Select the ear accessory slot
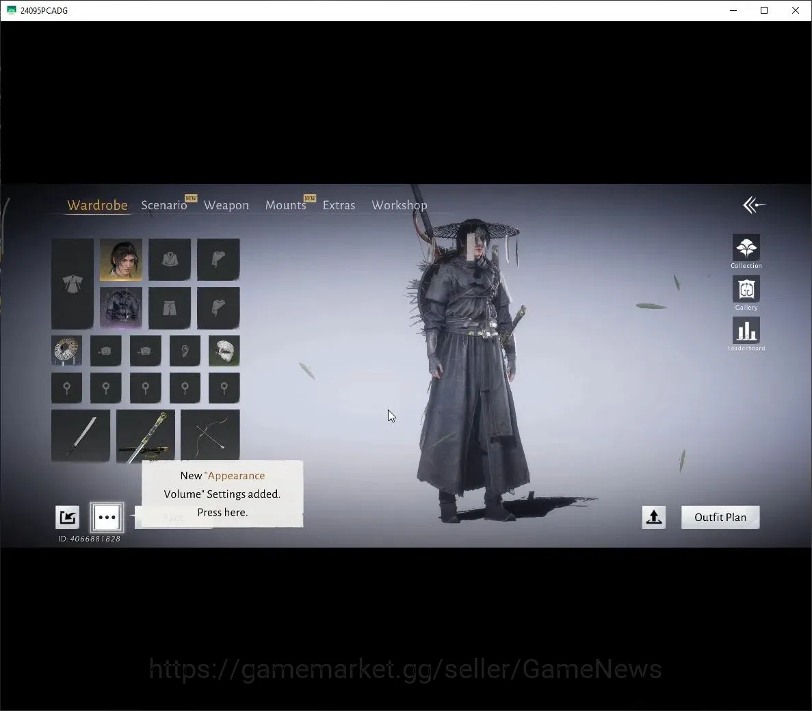This screenshot has width=812, height=711. (185, 350)
